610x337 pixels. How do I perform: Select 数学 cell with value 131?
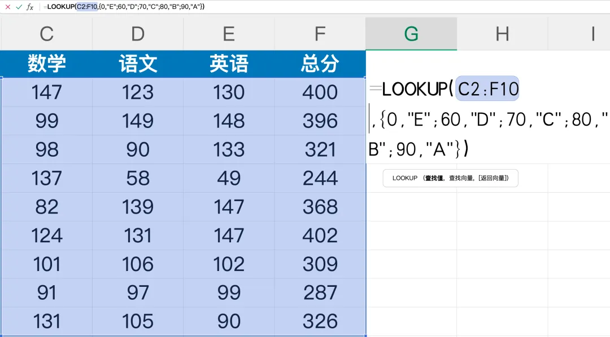pos(47,321)
